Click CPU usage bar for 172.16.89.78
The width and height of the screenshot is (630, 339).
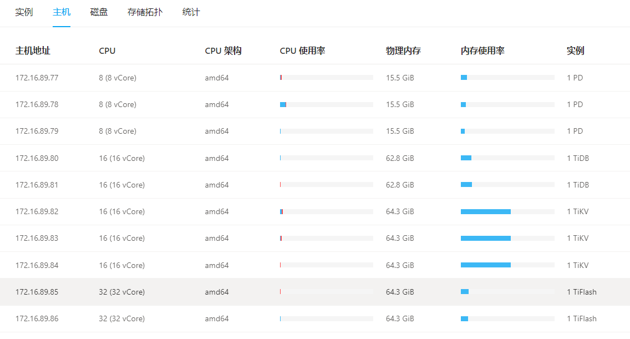coord(327,104)
